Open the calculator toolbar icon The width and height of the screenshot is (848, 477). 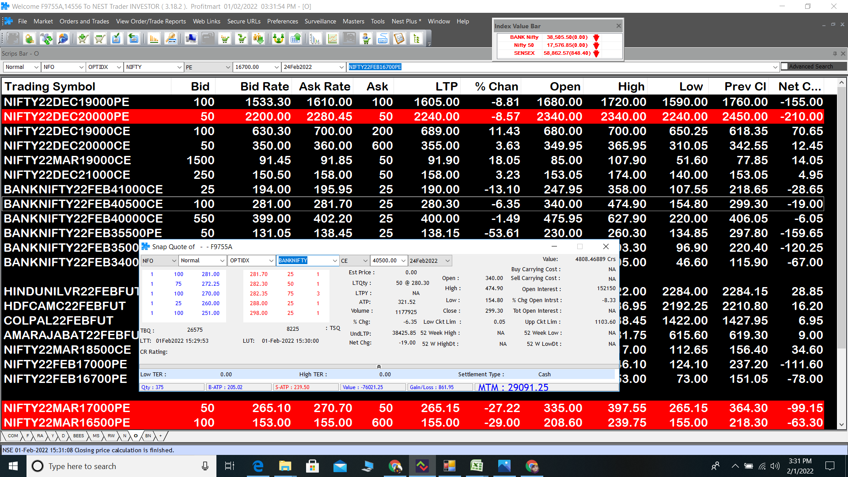coord(399,39)
